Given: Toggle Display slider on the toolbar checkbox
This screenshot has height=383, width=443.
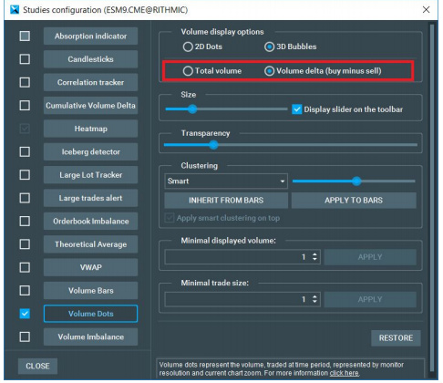Looking at the screenshot, I should (296, 109).
